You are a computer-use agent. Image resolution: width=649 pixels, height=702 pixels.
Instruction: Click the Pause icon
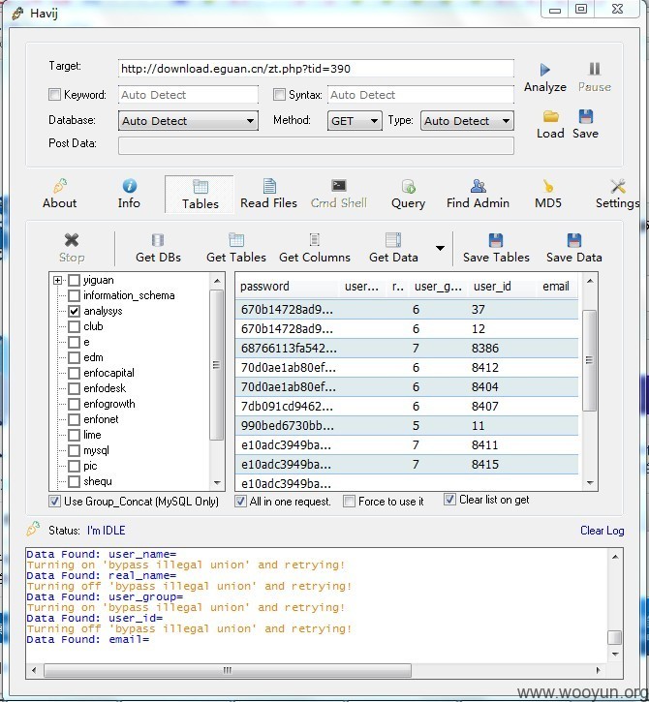coord(595,69)
